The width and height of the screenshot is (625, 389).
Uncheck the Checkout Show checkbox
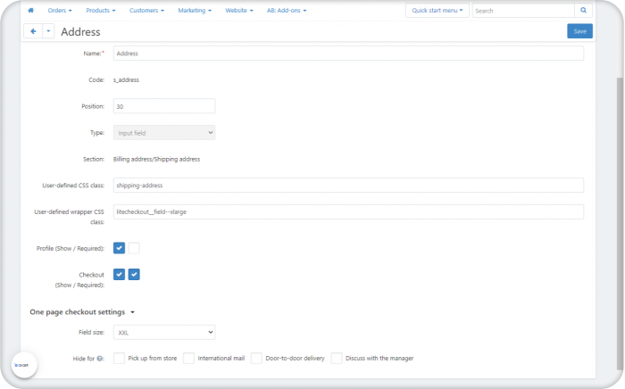pyautogui.click(x=119, y=274)
